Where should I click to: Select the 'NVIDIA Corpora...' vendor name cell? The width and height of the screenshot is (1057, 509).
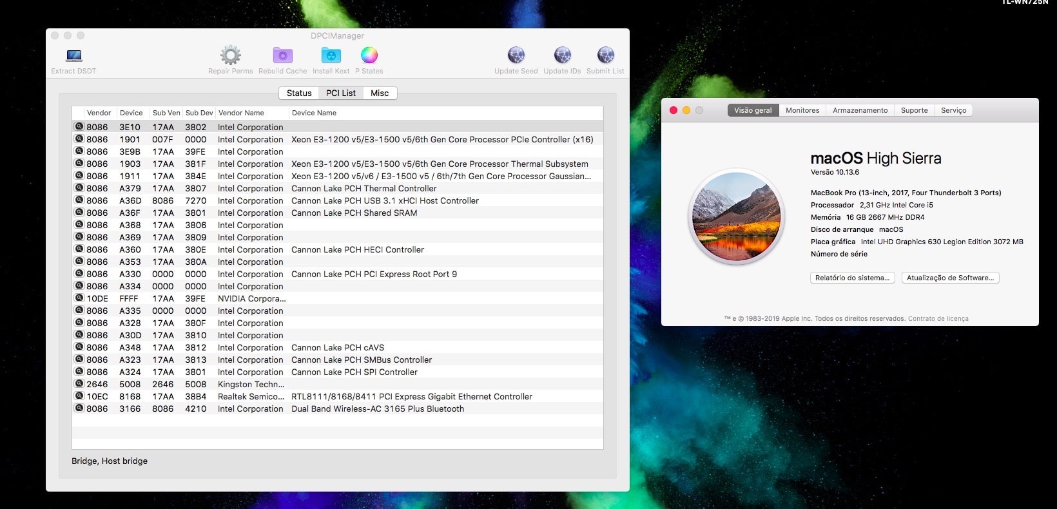pos(252,298)
